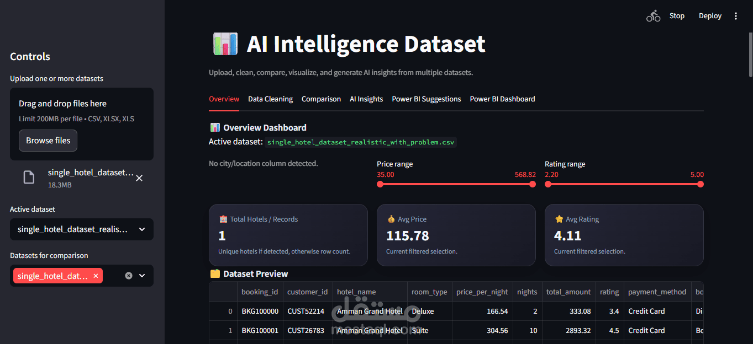This screenshot has height=344, width=753.
Task: Select row index 0 in preview table
Action: (x=223, y=311)
